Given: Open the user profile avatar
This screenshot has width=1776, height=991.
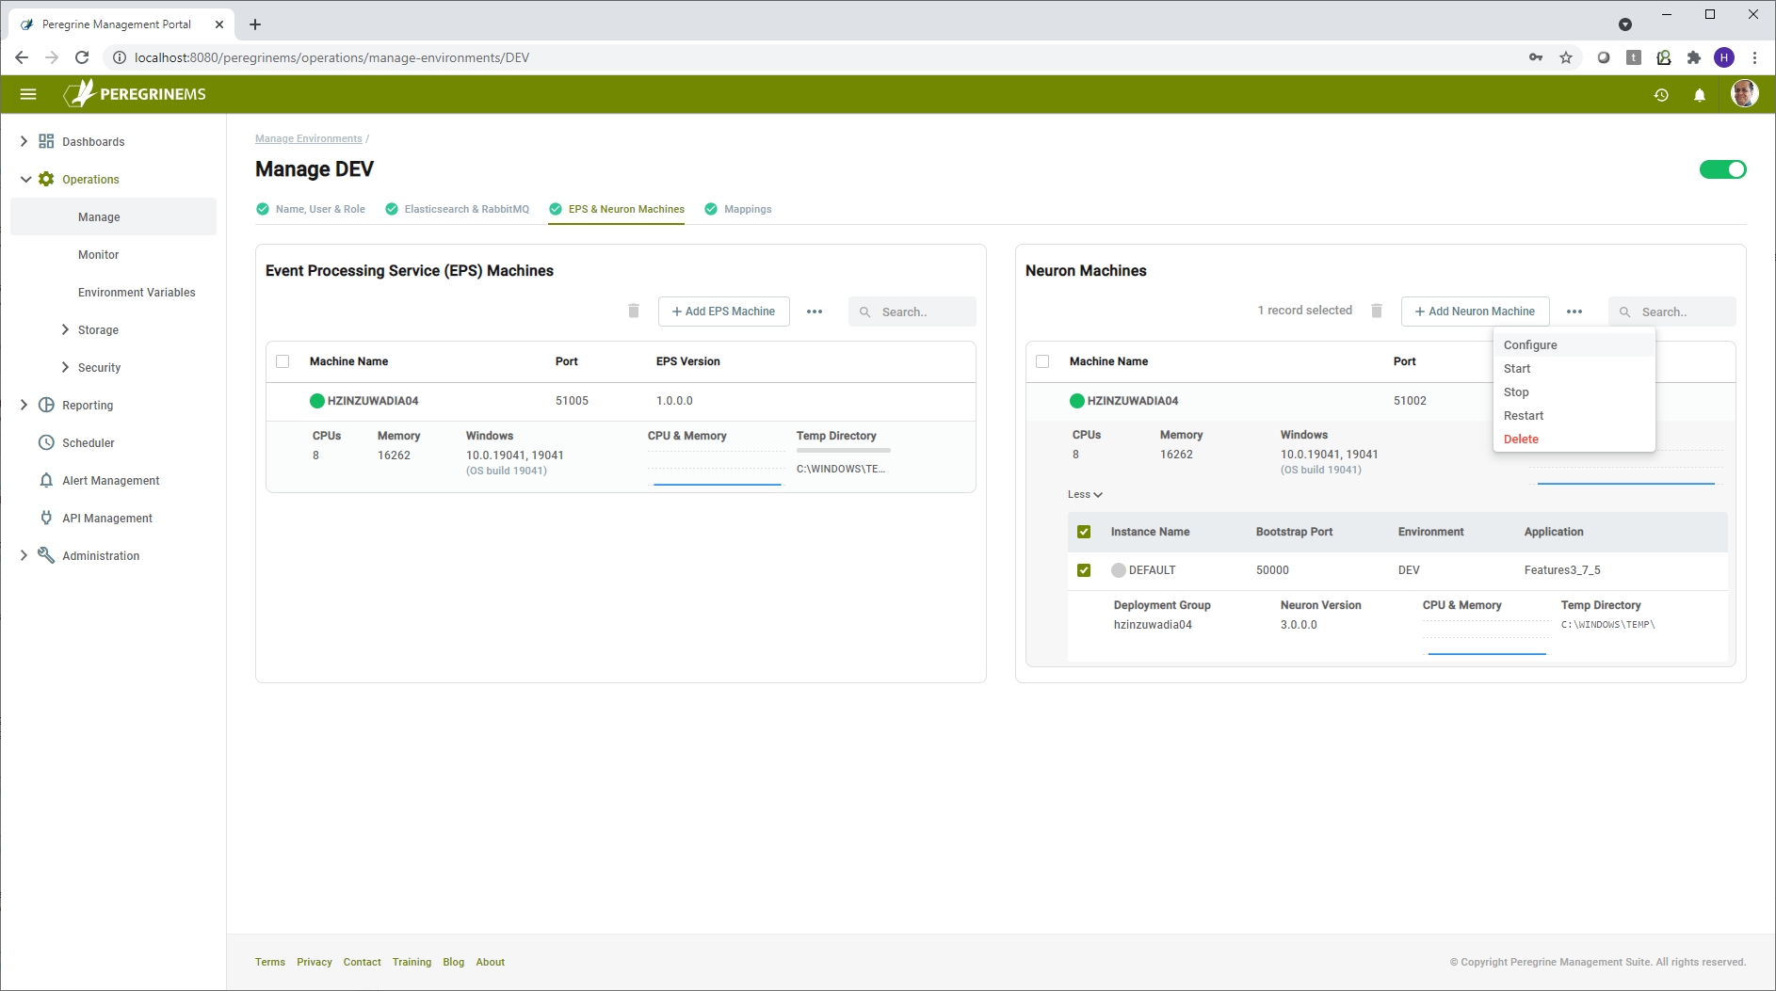Looking at the screenshot, I should pos(1744,94).
